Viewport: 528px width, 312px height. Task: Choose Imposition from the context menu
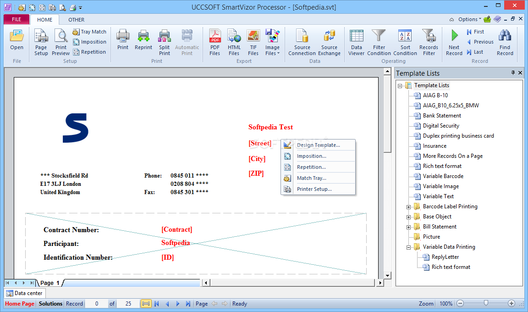tap(318, 156)
